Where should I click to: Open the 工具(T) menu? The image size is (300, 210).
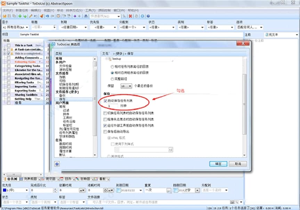pos(90,10)
